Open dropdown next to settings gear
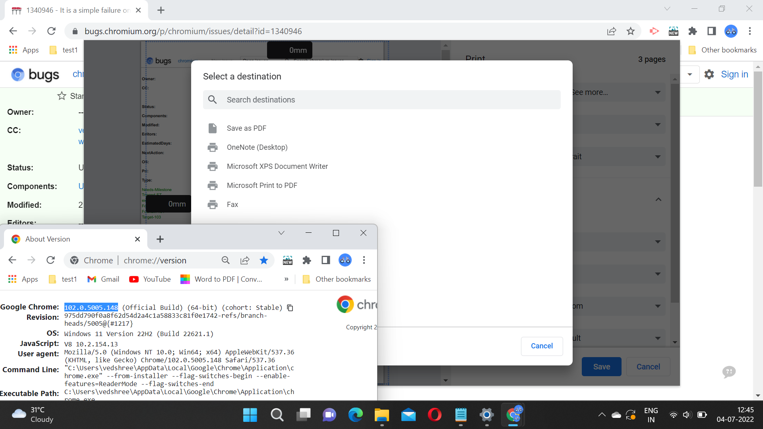The width and height of the screenshot is (763, 429). (x=690, y=74)
